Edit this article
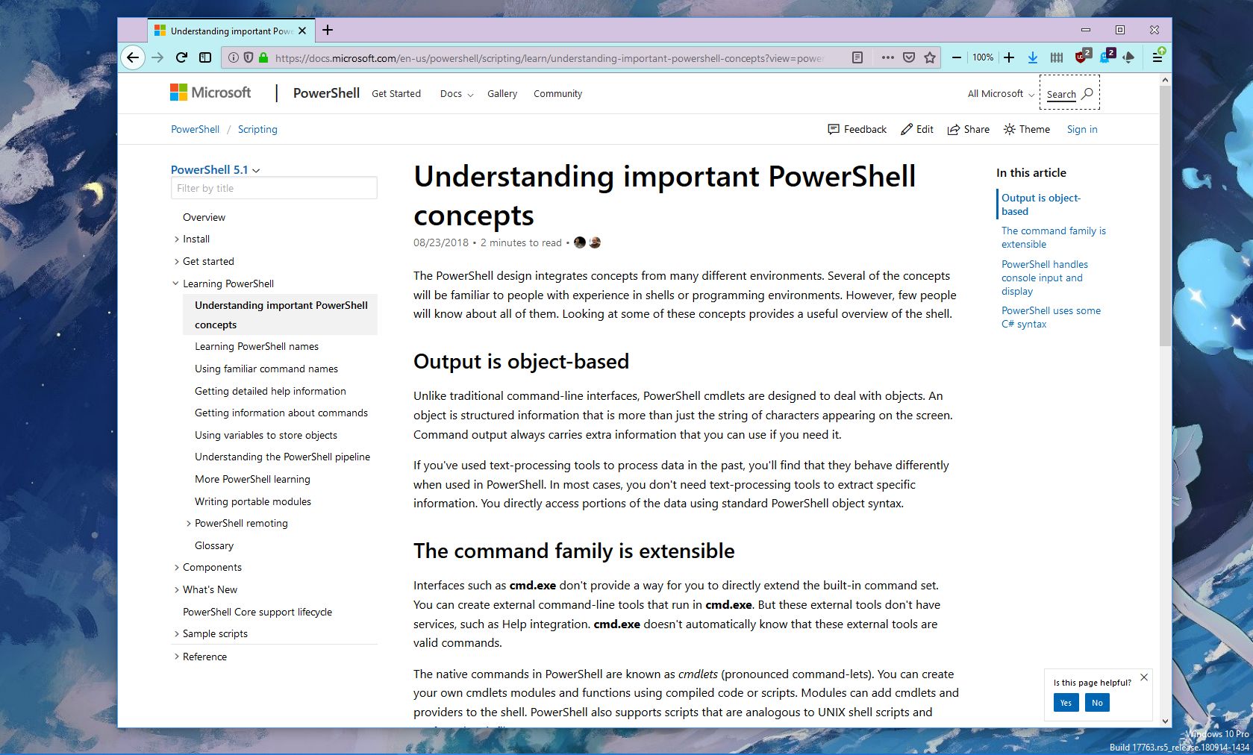 [917, 129]
